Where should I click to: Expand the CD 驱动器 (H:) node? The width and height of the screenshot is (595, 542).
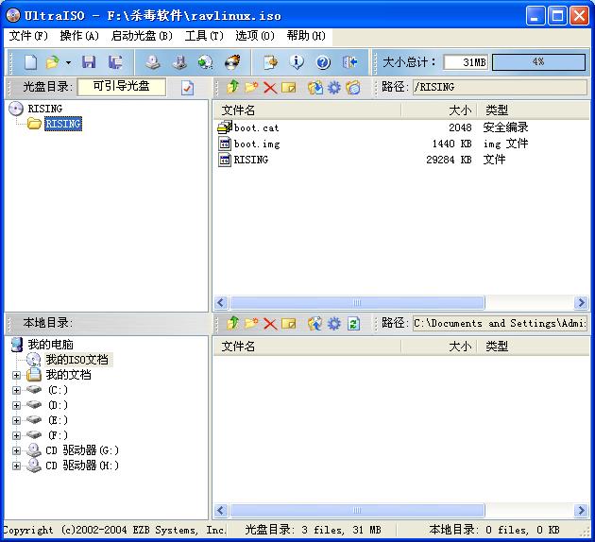(x=16, y=466)
